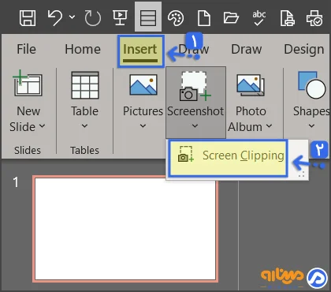Open the print preview icon
The image size is (331, 292).
pos(287,18)
